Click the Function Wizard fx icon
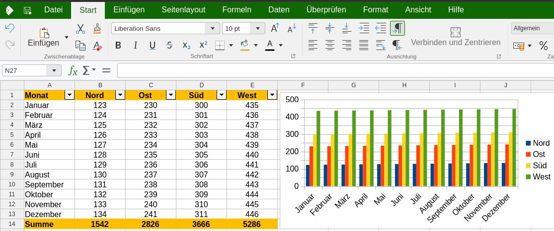The image size is (554, 231). [x=73, y=70]
